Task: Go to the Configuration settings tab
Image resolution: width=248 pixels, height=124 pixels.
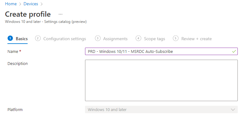Action: [61, 39]
